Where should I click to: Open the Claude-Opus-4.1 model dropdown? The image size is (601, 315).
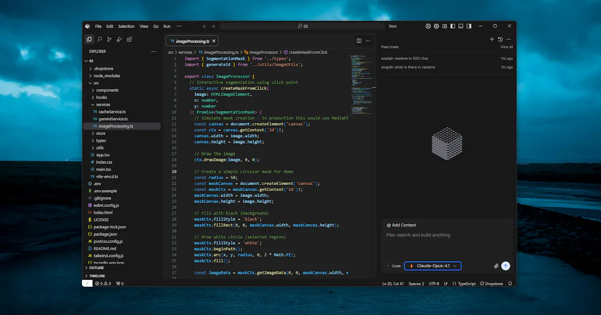pyautogui.click(x=433, y=266)
